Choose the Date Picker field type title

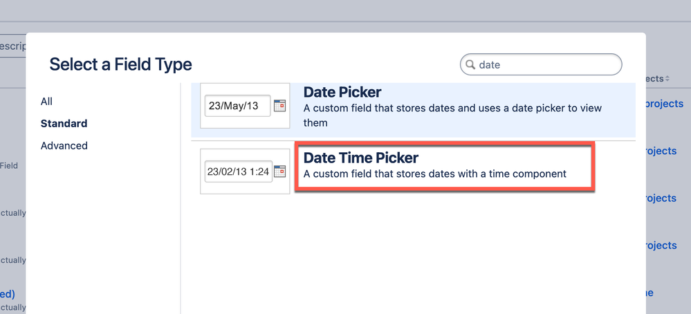tap(342, 92)
